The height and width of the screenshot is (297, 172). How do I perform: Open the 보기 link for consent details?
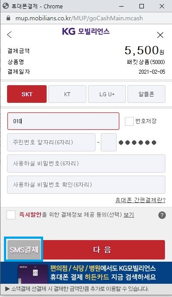(129, 215)
